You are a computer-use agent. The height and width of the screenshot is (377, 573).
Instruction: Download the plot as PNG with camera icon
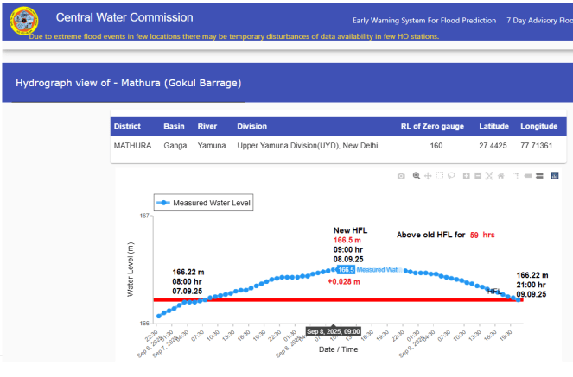point(401,176)
